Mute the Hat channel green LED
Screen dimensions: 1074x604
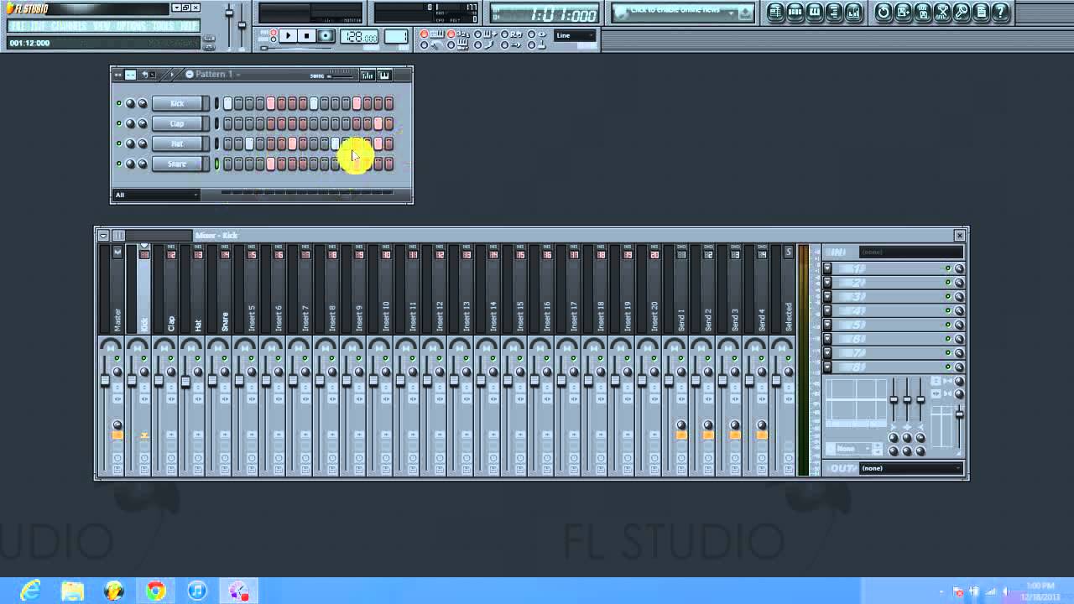coord(119,143)
